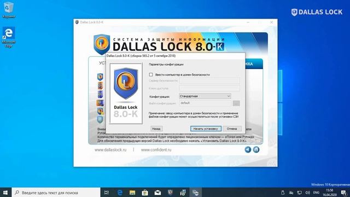The image size is (350, 197).
Task: Click the taskbar search box
Action: pyautogui.click(x=56, y=193)
